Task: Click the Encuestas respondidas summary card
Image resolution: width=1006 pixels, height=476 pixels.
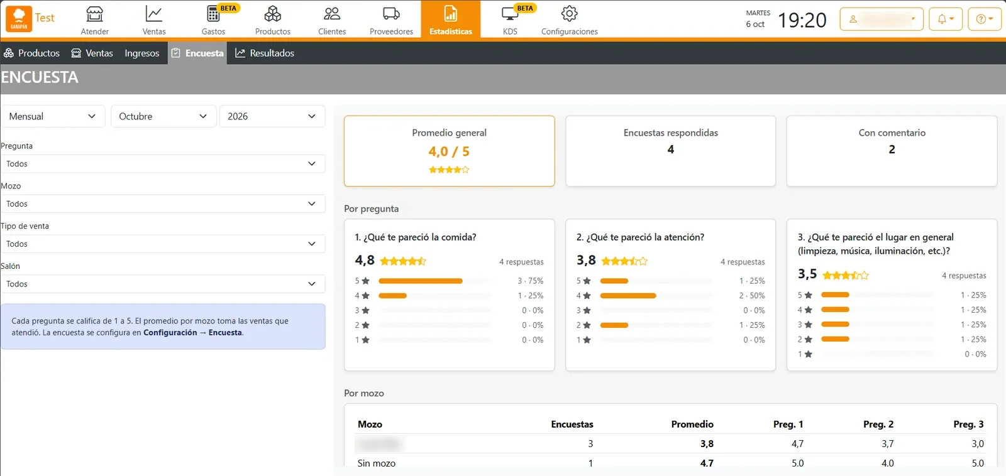Action: tap(671, 151)
